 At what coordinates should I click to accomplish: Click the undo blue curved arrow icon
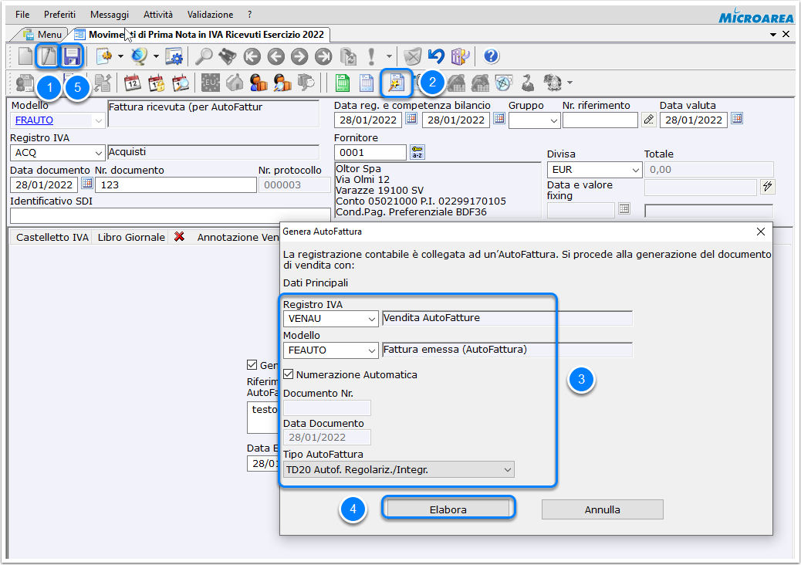[x=436, y=56]
